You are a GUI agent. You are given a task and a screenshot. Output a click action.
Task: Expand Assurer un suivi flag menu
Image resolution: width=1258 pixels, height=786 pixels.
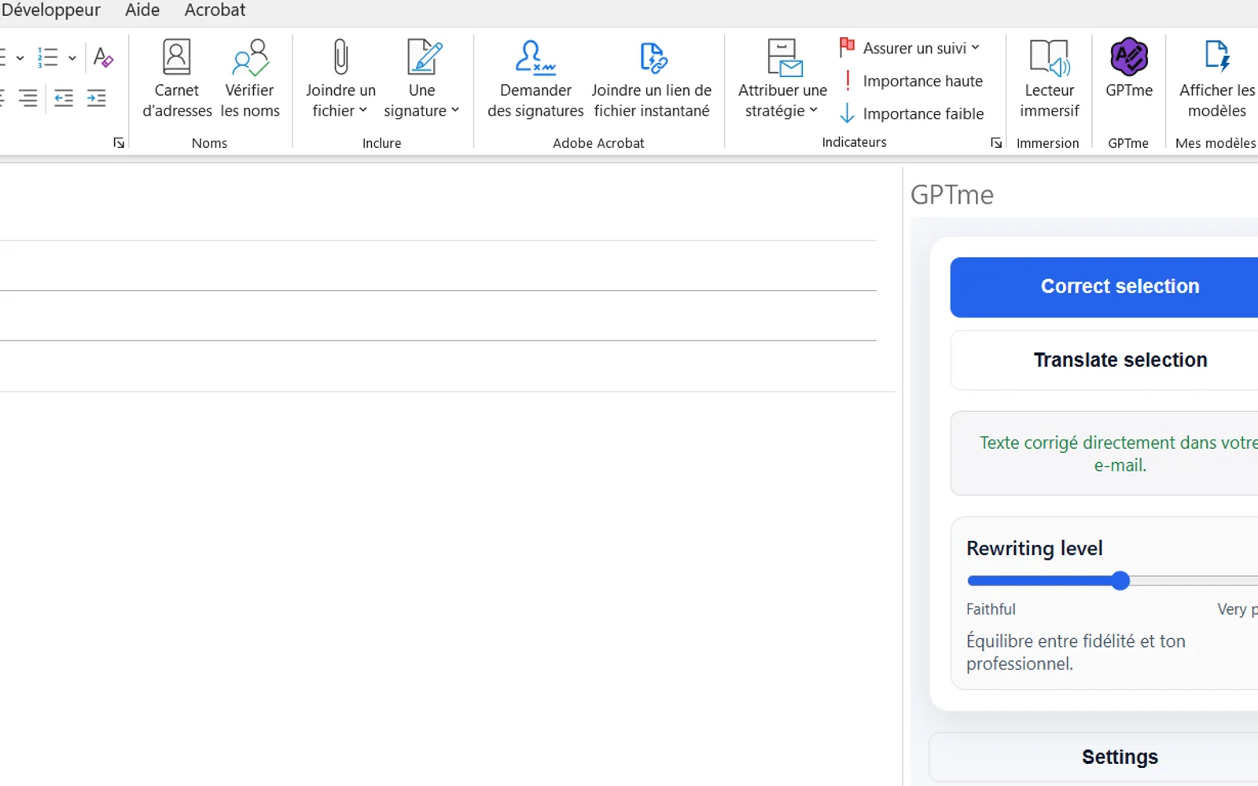coord(910,48)
